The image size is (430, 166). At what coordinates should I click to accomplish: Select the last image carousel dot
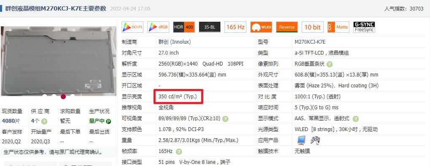click(73, 96)
